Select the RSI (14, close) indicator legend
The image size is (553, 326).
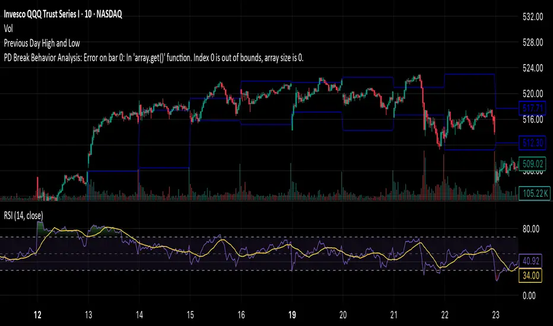coord(24,215)
